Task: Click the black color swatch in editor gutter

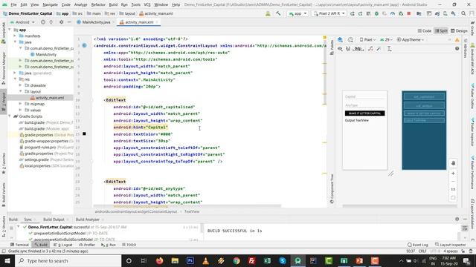Action: (84, 133)
